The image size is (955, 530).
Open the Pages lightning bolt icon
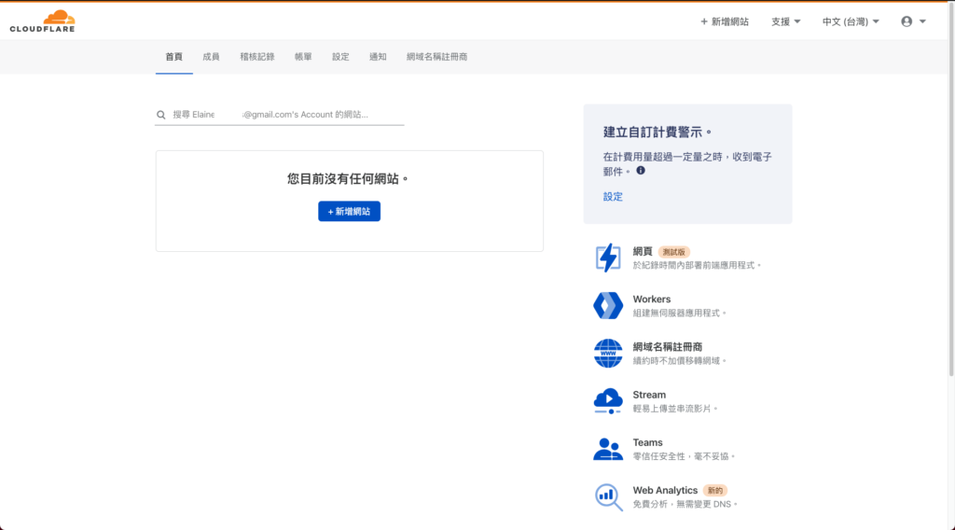(608, 258)
